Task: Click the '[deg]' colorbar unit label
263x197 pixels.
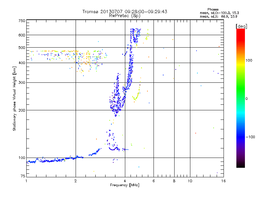Action: (x=241, y=26)
